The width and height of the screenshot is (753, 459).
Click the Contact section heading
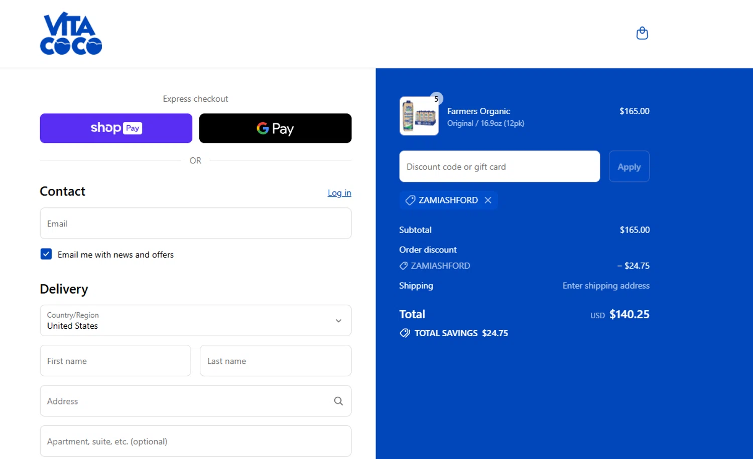tap(62, 191)
